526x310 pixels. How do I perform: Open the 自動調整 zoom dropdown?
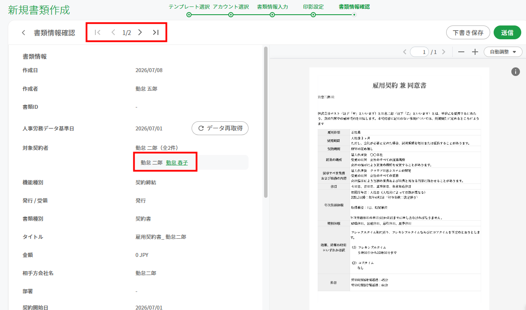(x=503, y=52)
